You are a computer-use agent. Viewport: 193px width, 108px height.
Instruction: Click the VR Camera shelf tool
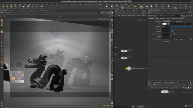181,7
